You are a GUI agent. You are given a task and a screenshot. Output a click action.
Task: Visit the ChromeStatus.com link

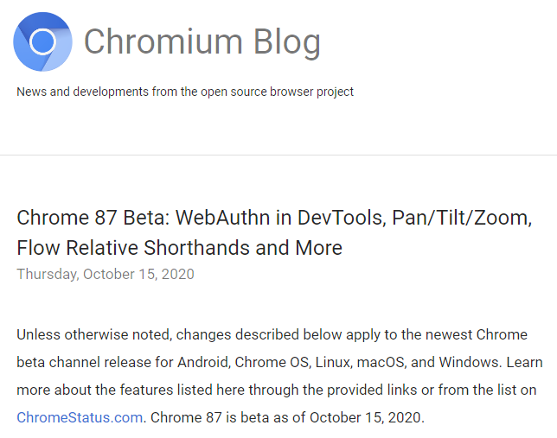[78, 418]
